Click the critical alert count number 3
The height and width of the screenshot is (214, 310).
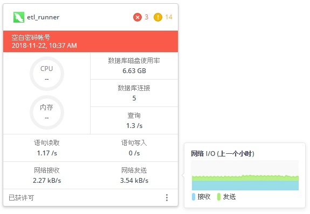[x=146, y=17]
